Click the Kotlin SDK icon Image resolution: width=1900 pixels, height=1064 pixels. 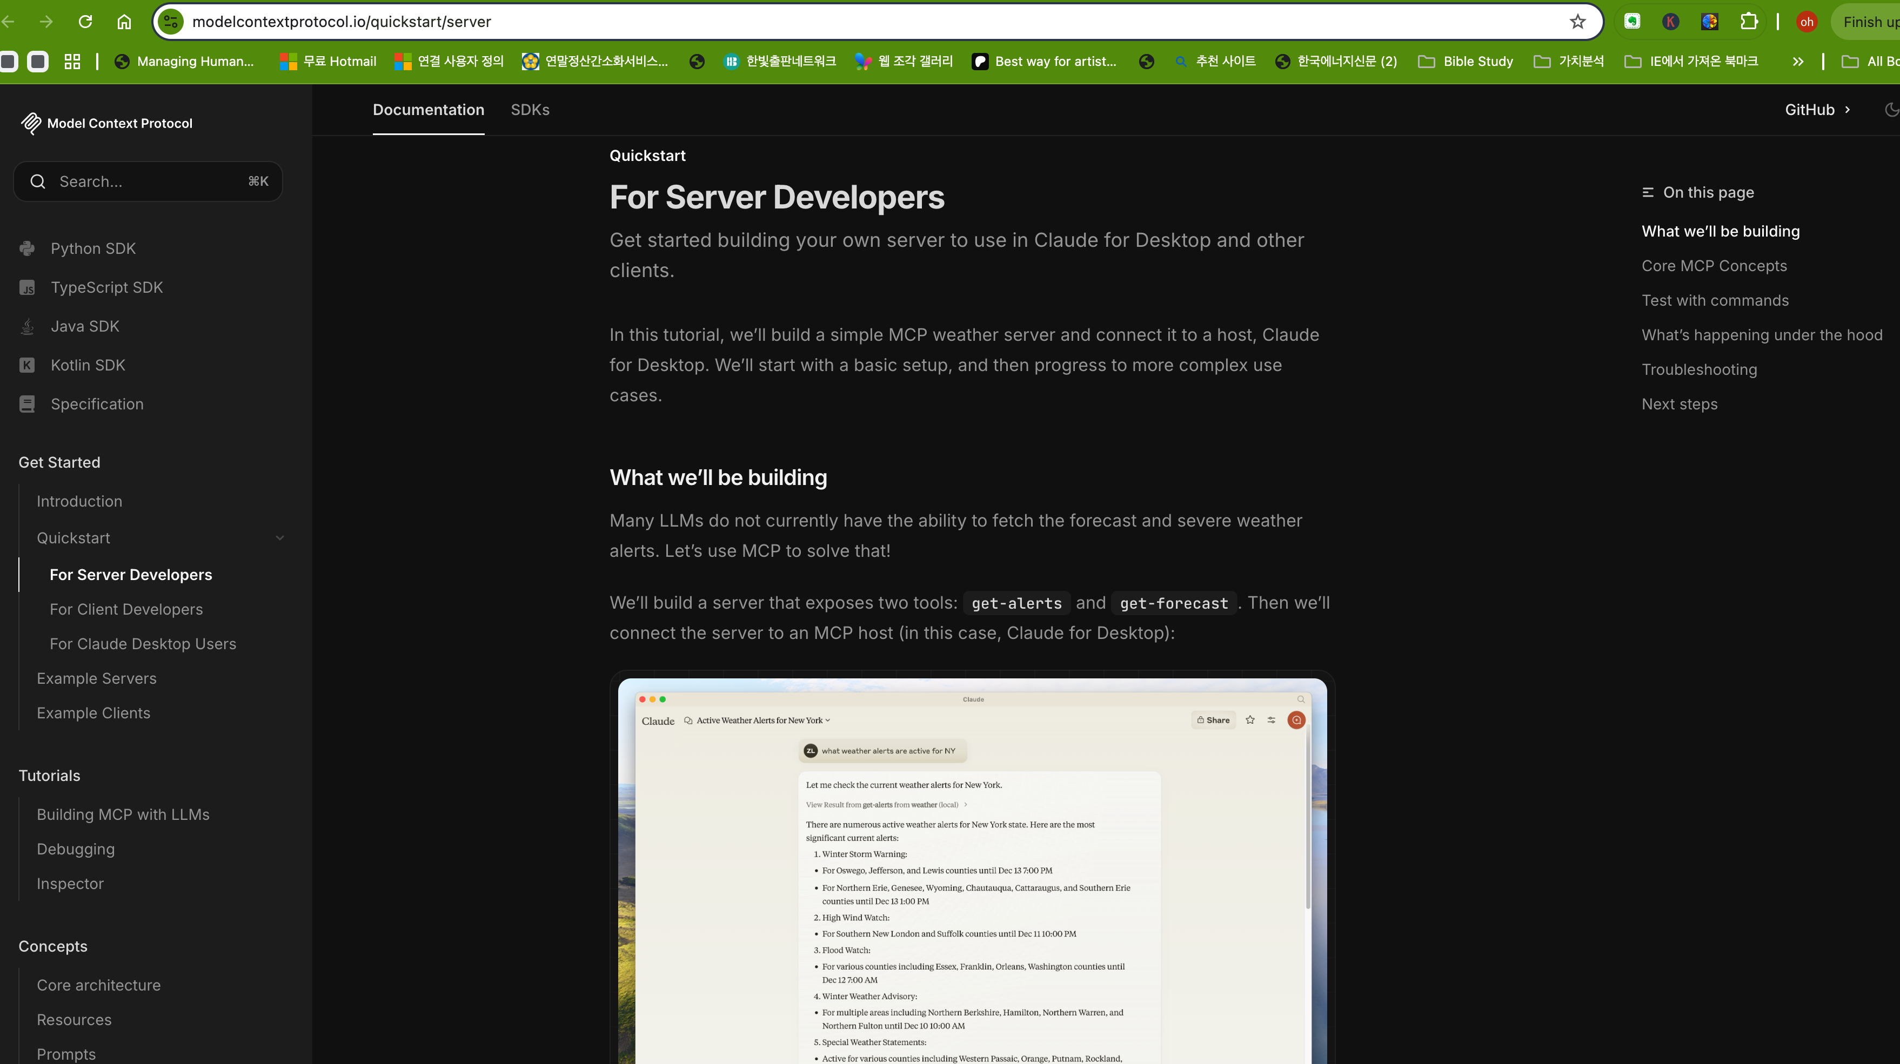click(28, 365)
